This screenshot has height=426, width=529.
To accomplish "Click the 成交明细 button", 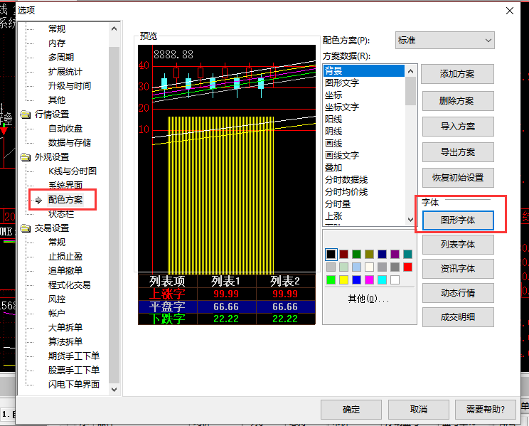I will point(458,317).
